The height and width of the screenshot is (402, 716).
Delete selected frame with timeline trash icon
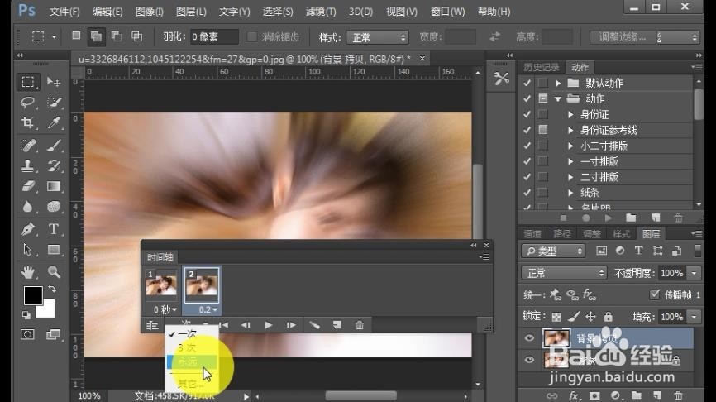(x=360, y=325)
